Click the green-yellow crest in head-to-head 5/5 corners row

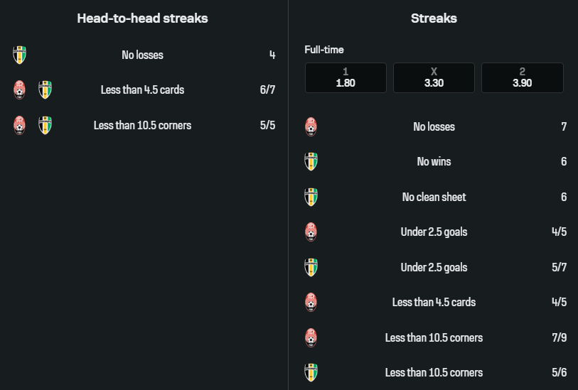pos(45,125)
